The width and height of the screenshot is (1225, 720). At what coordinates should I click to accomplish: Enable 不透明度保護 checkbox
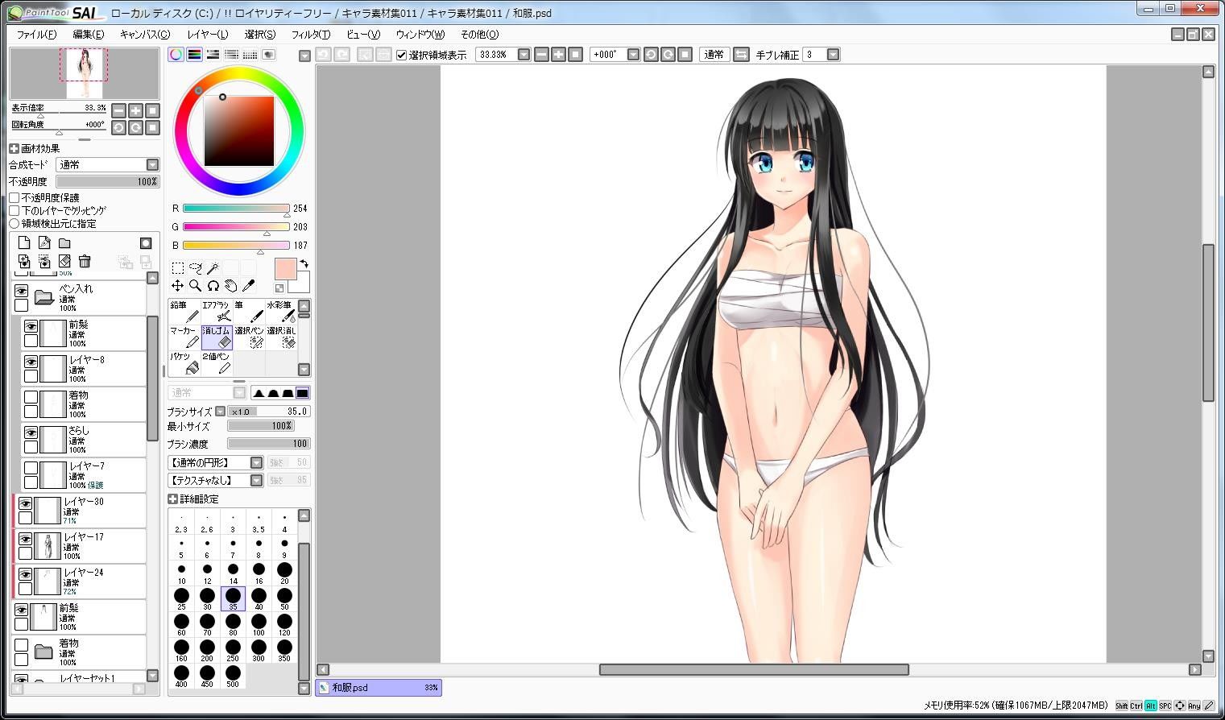coord(14,197)
